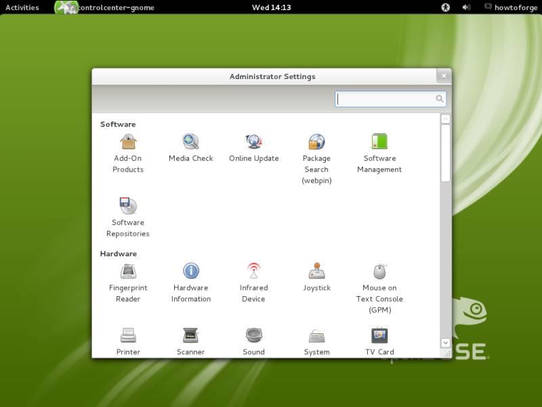Open Sound configuration

[x=253, y=341]
